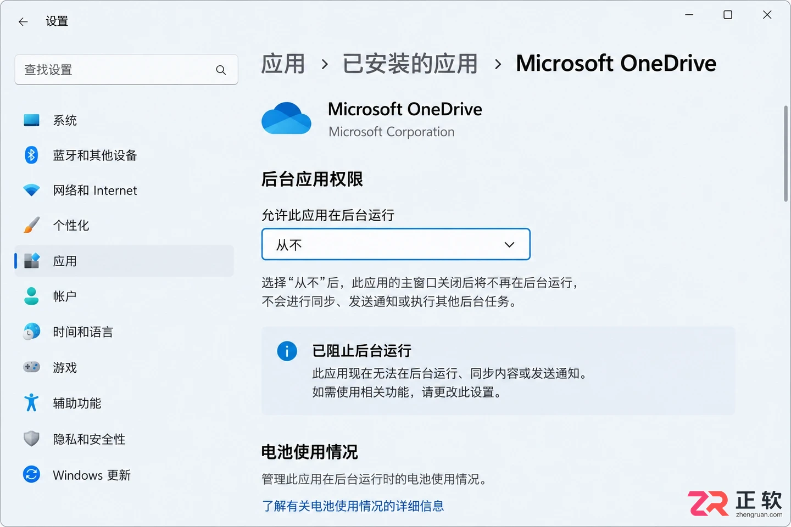Select 隐私和安全性 in the sidebar
Viewport: 791px width, 527px height.
pyautogui.click(x=89, y=439)
